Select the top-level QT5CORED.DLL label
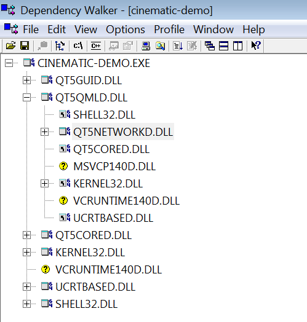The image size is (307, 322). pyautogui.click(x=94, y=235)
